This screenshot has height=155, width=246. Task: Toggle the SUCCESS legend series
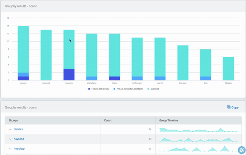[x=153, y=89]
